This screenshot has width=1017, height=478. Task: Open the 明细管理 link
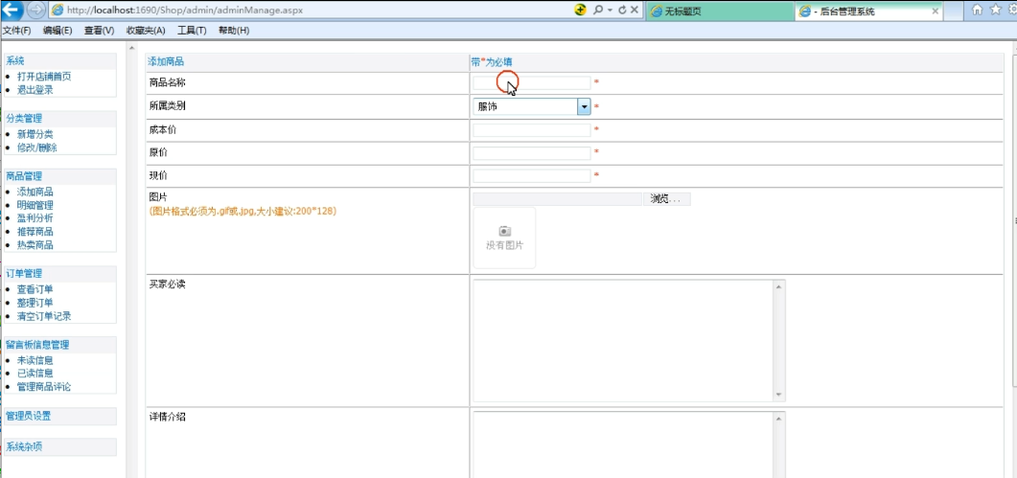click(35, 205)
